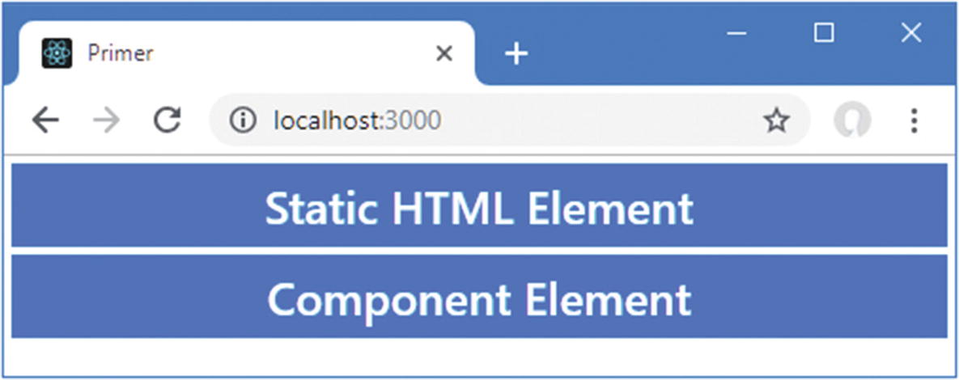Open a new browser tab

pos(516,53)
